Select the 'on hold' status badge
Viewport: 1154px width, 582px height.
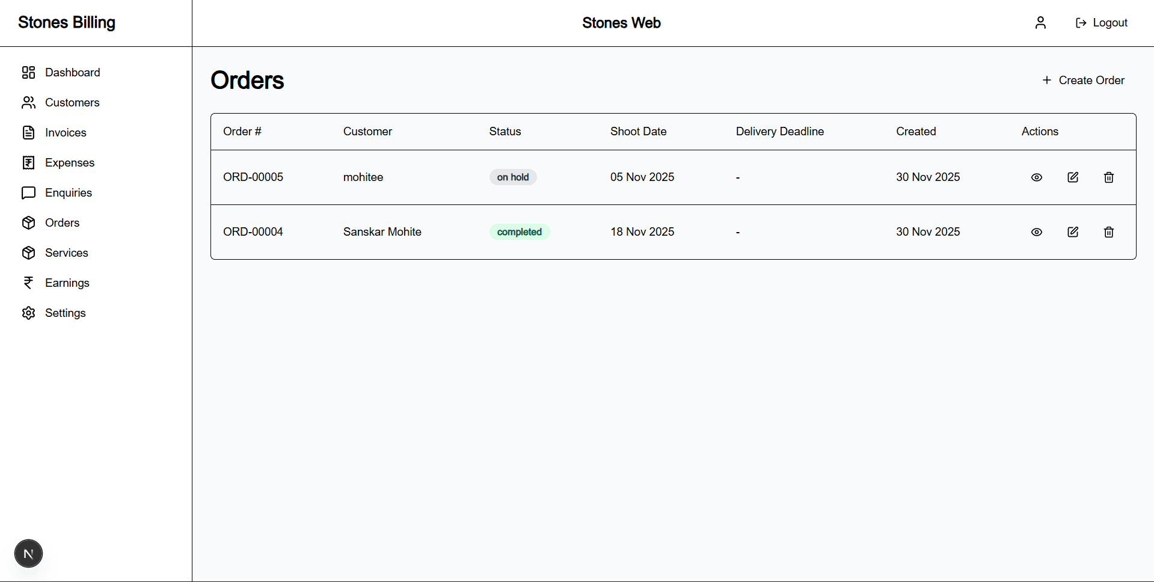513,177
